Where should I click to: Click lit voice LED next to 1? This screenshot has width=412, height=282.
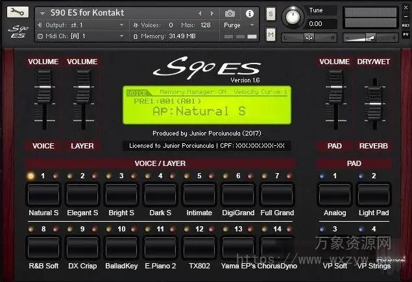pyautogui.click(x=30, y=176)
